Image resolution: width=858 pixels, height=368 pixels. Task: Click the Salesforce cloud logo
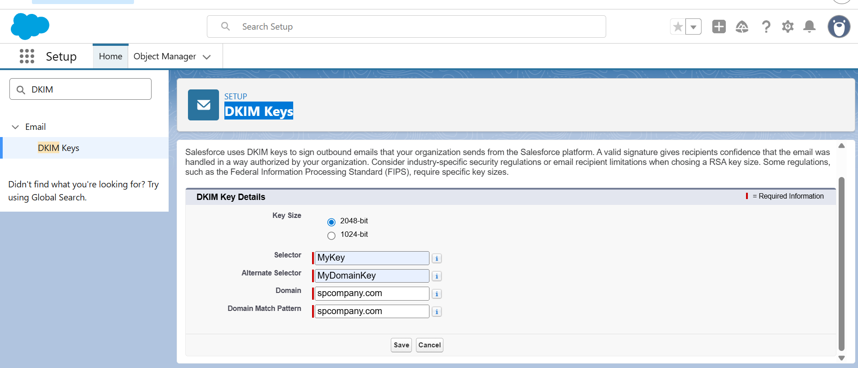30,27
